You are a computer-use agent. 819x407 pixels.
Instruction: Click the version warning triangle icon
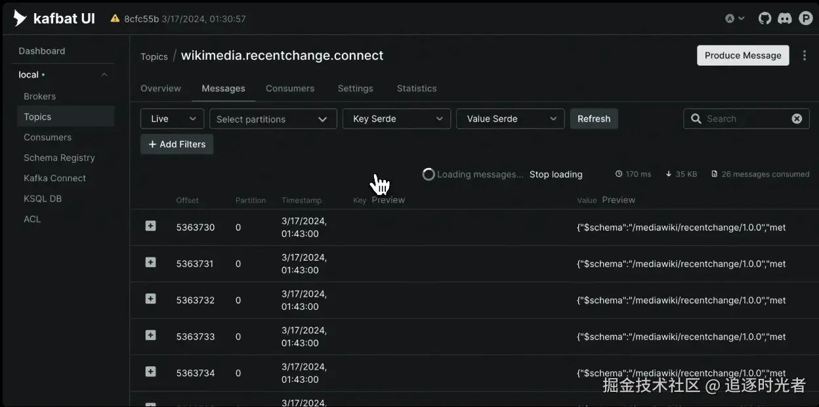click(x=115, y=18)
